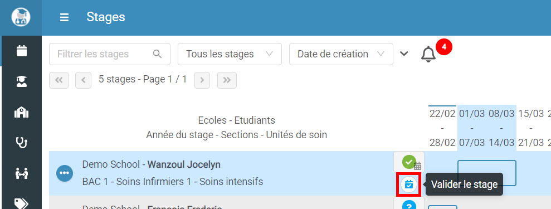Go to the first page of stages
Viewport: 551px width, 209px height.
(59, 80)
